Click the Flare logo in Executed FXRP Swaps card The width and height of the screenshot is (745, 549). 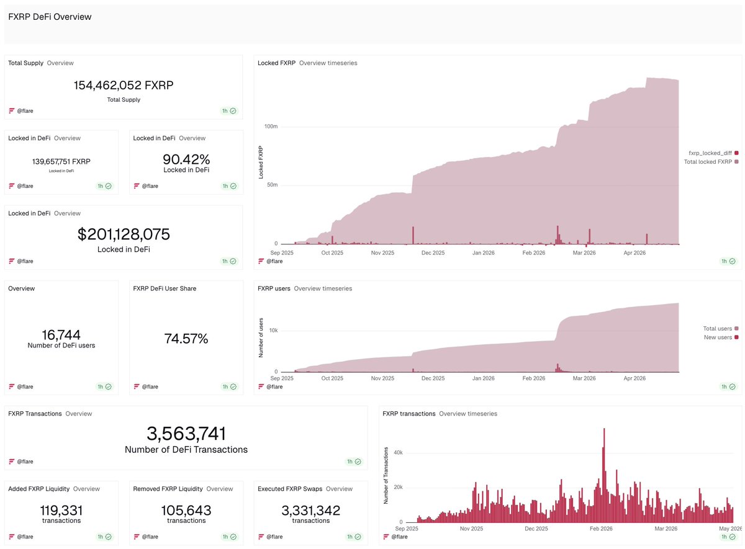coord(261,537)
